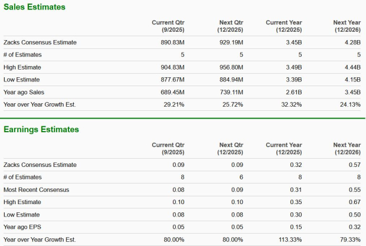Viewport: 366px width, 246px height.
Task: Click the High Estimate value 956.80M
Action: [230, 67]
